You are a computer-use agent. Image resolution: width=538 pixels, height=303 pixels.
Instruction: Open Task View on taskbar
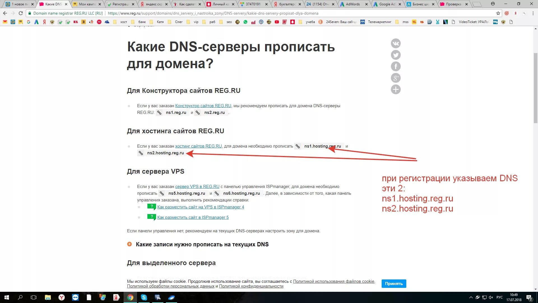click(34, 297)
